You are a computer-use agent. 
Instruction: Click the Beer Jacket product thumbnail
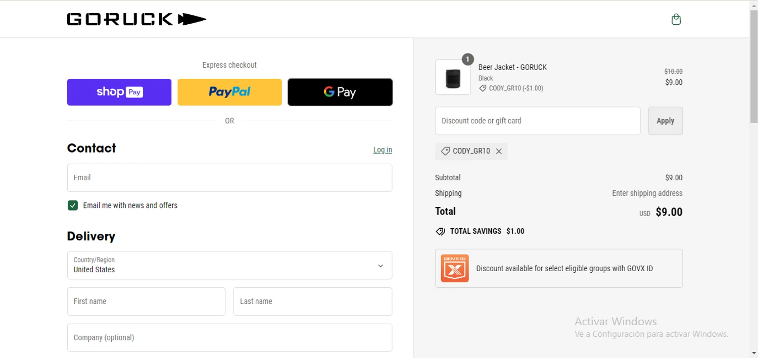[x=453, y=77]
